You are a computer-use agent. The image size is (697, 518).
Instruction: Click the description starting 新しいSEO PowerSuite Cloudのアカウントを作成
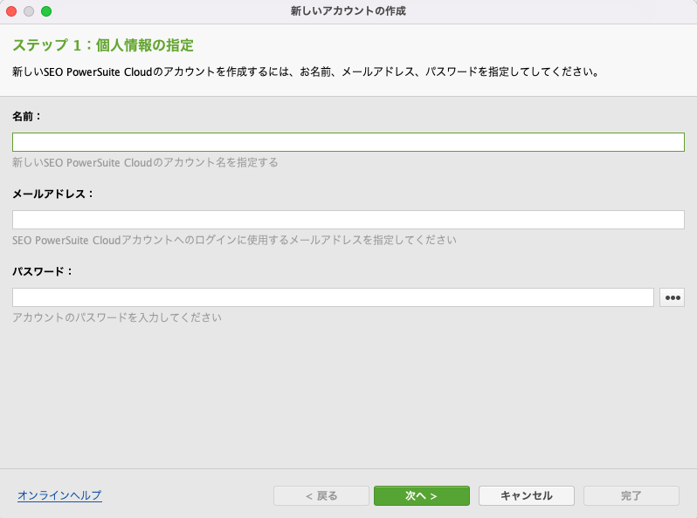click(307, 72)
